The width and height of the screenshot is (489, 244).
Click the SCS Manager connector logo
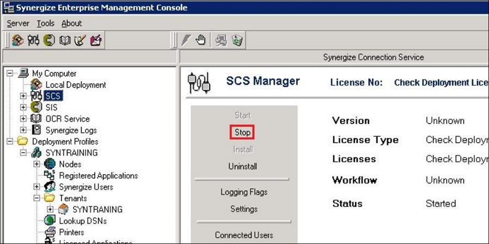coord(199,83)
